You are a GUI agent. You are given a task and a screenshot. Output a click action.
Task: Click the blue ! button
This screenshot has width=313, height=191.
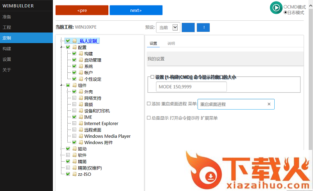203,27
